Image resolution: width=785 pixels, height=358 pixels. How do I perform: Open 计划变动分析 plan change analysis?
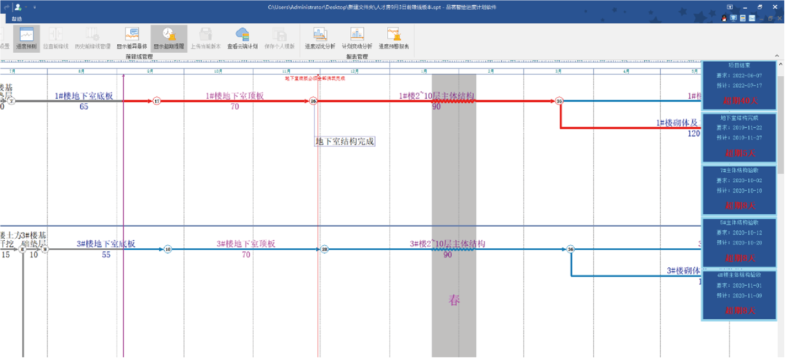point(357,38)
